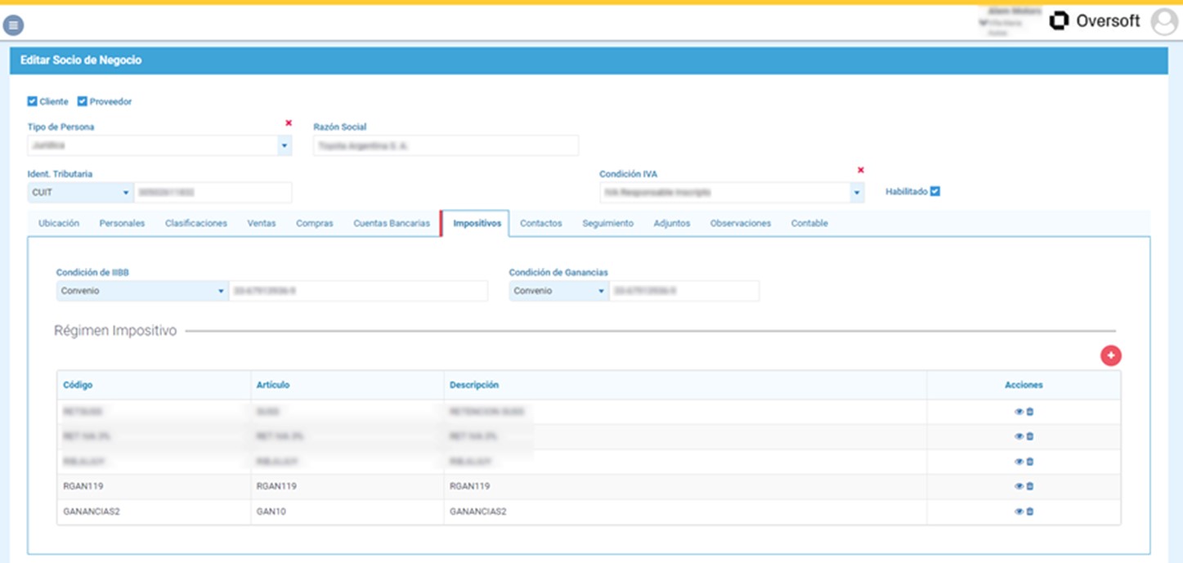Click the Razón Social input field
Screen dimensions: 1183x563
(446, 145)
